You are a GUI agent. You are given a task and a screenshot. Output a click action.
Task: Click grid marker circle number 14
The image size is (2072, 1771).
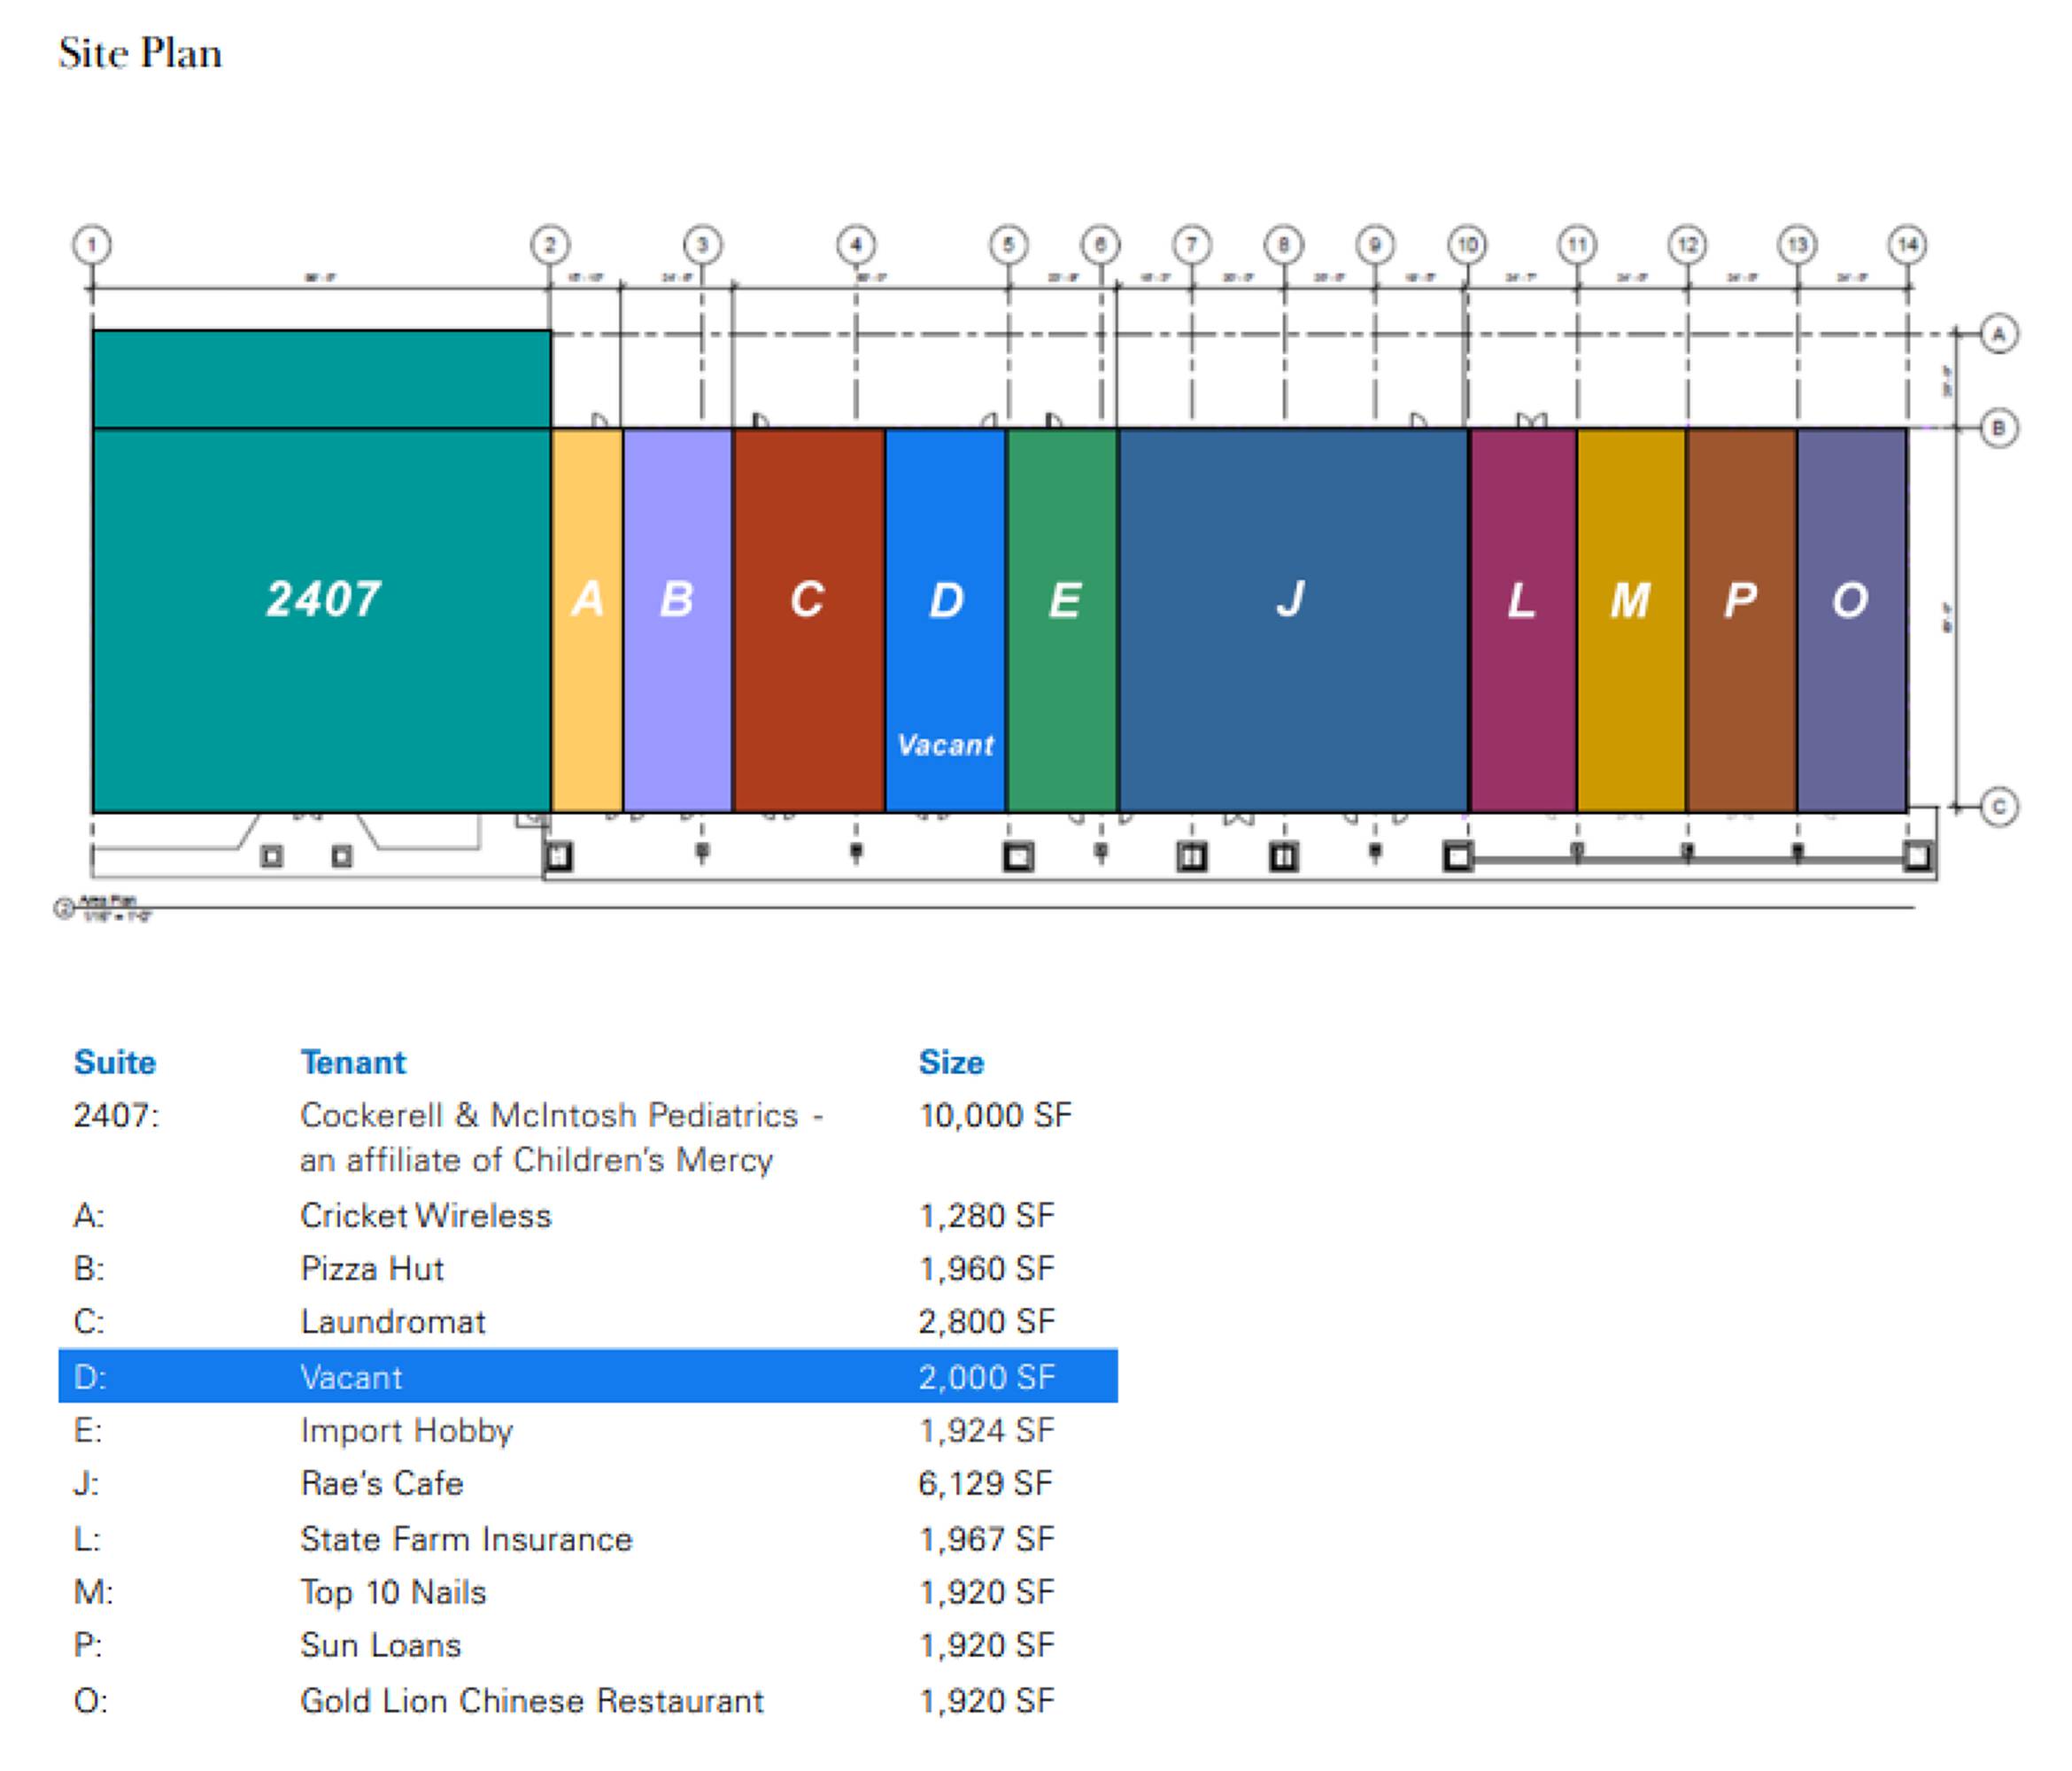1907,245
